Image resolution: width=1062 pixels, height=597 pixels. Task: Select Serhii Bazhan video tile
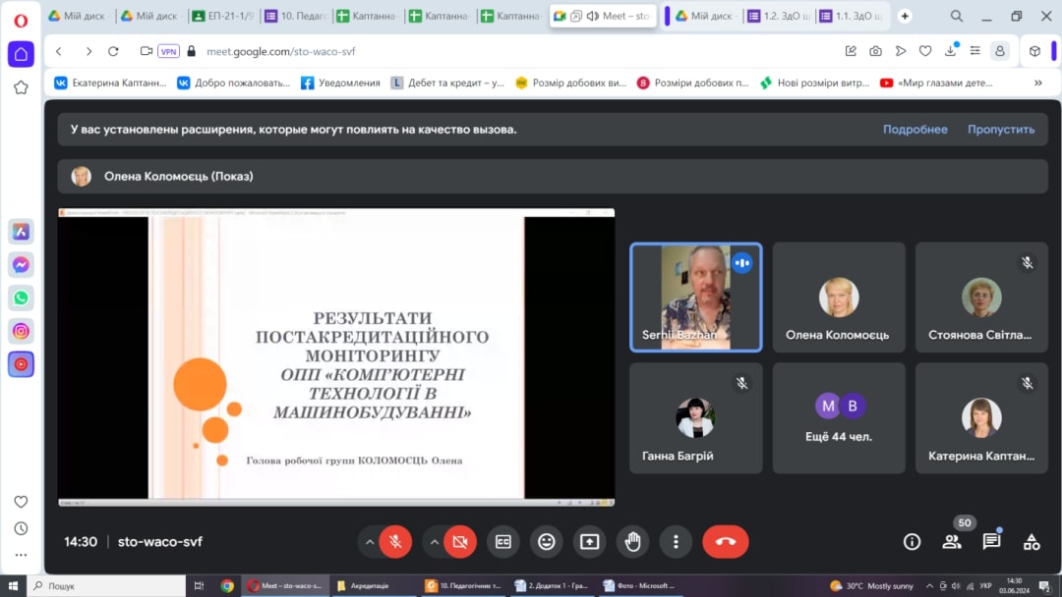(695, 297)
